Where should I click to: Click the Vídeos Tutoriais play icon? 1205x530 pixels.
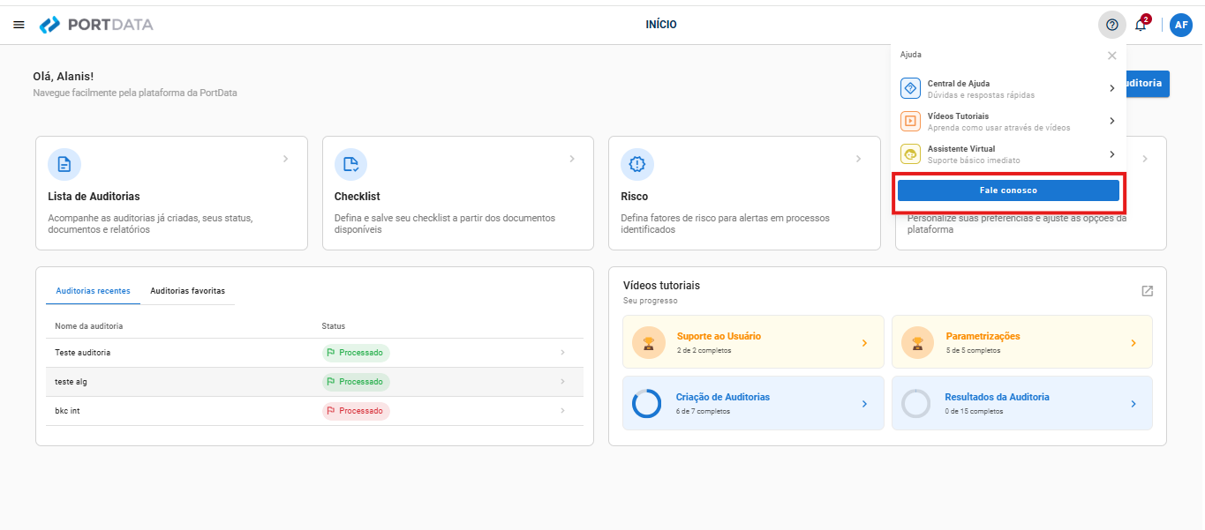(x=910, y=121)
